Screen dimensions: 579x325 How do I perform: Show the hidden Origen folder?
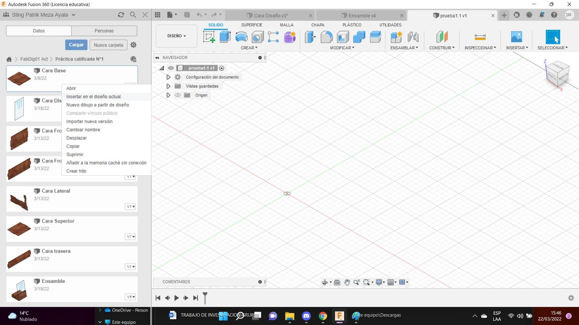coord(178,95)
